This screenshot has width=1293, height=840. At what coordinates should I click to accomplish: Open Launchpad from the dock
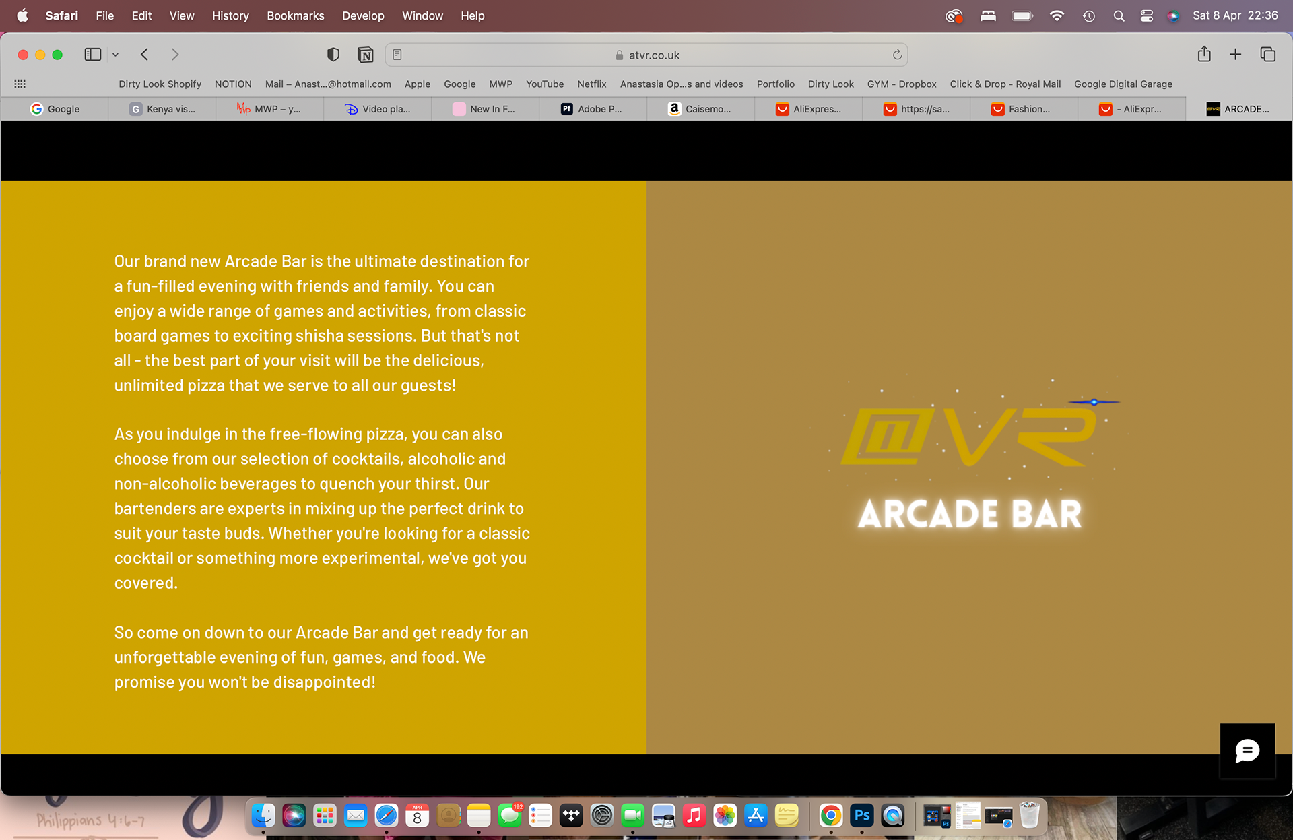(x=325, y=816)
